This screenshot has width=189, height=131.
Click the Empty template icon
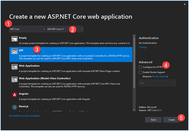(x=14, y=39)
